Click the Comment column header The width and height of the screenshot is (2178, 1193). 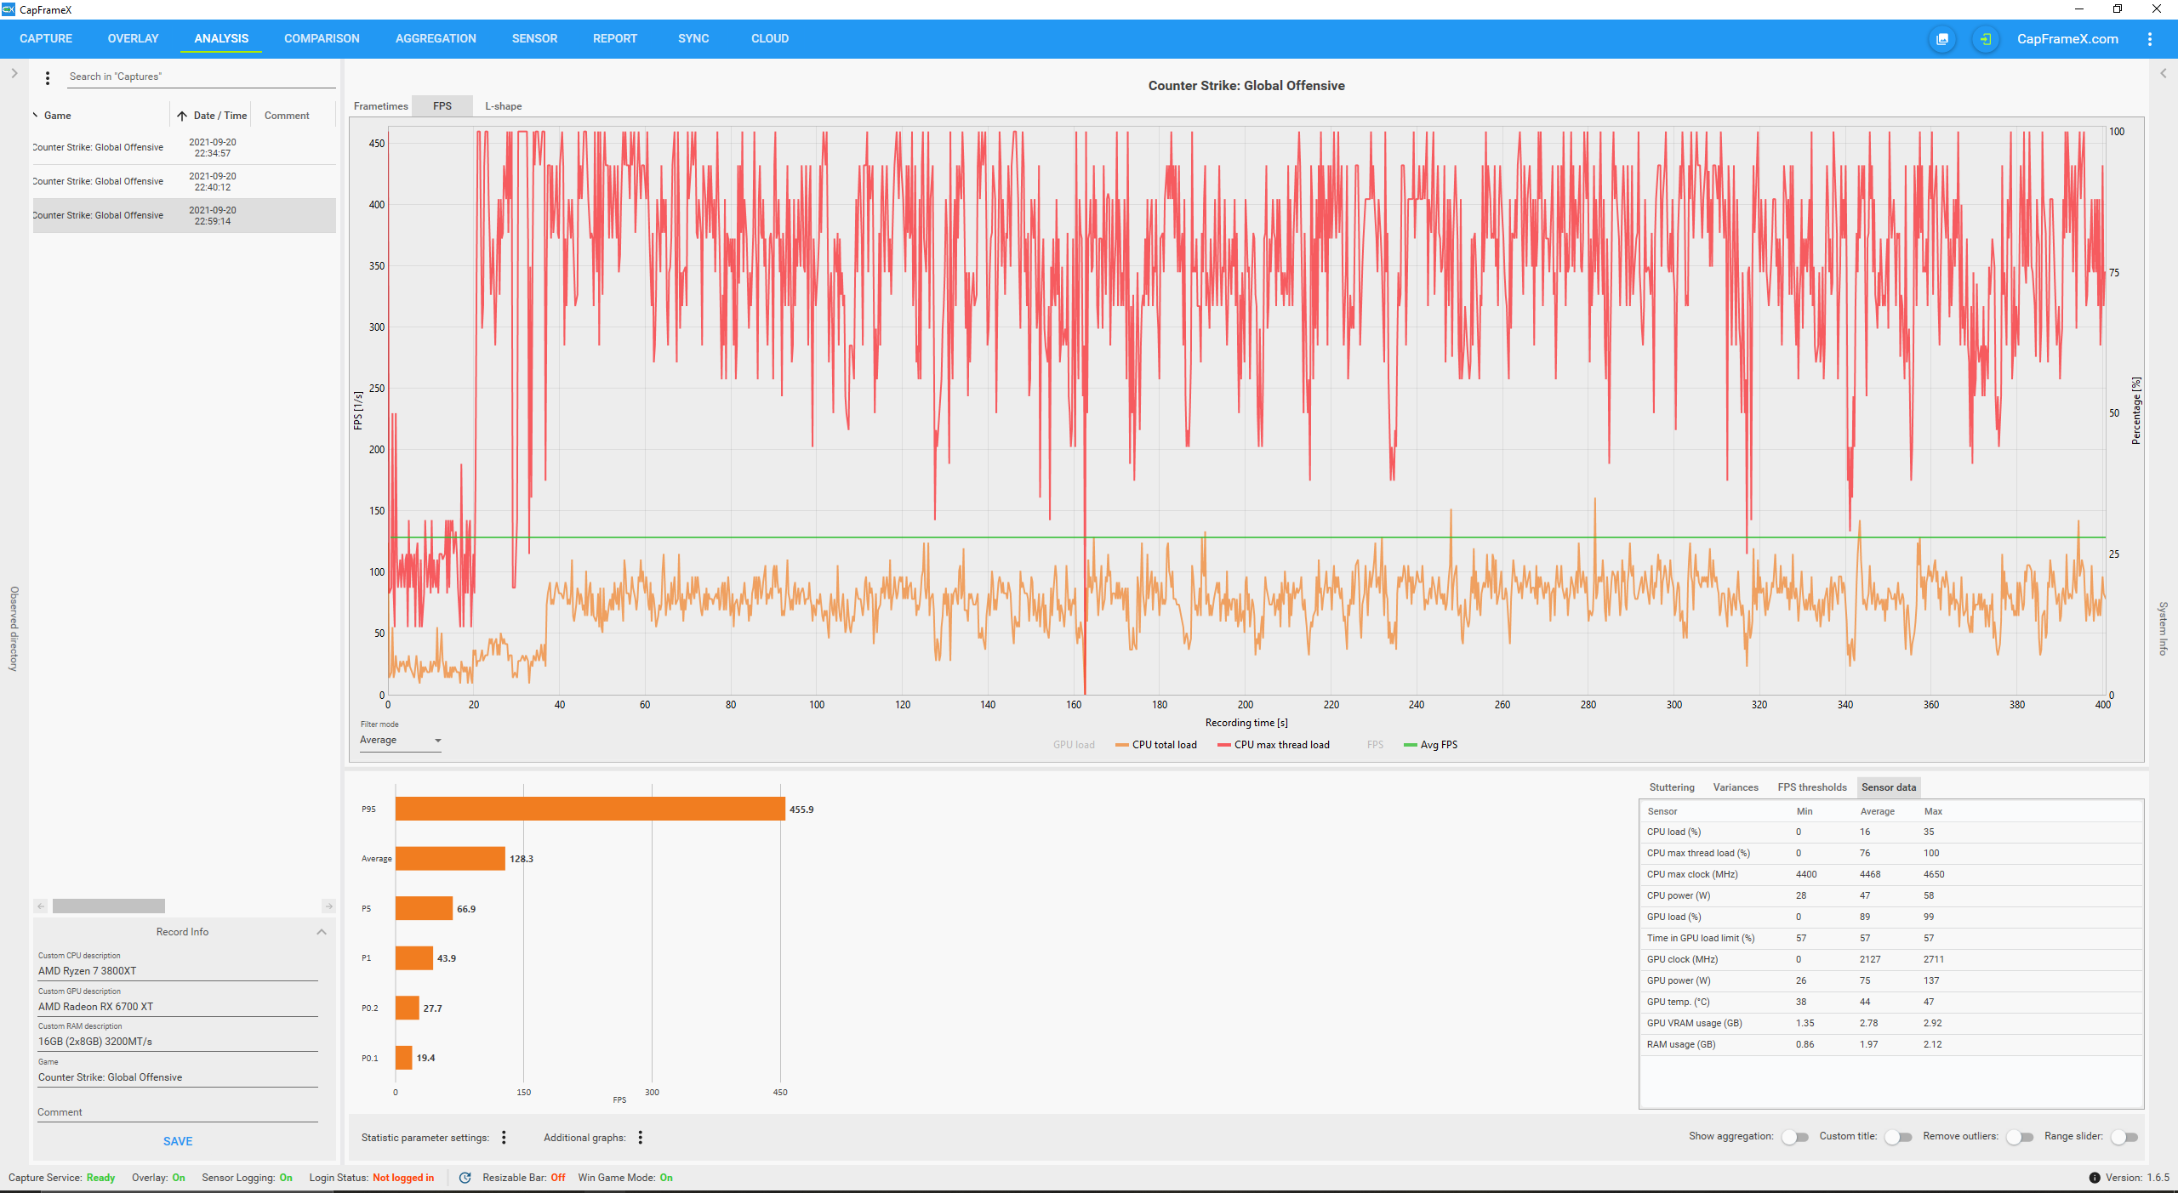coord(287,116)
